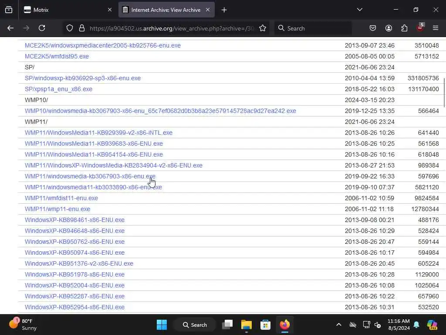Open the notifications bell icon
The height and width of the screenshot is (335, 446).
pos(416,325)
